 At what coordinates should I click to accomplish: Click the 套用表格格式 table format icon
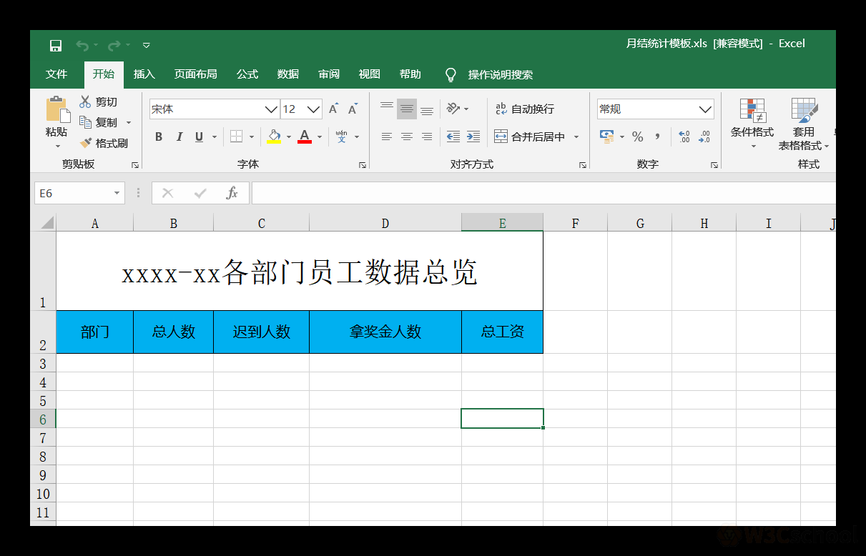[x=804, y=111]
